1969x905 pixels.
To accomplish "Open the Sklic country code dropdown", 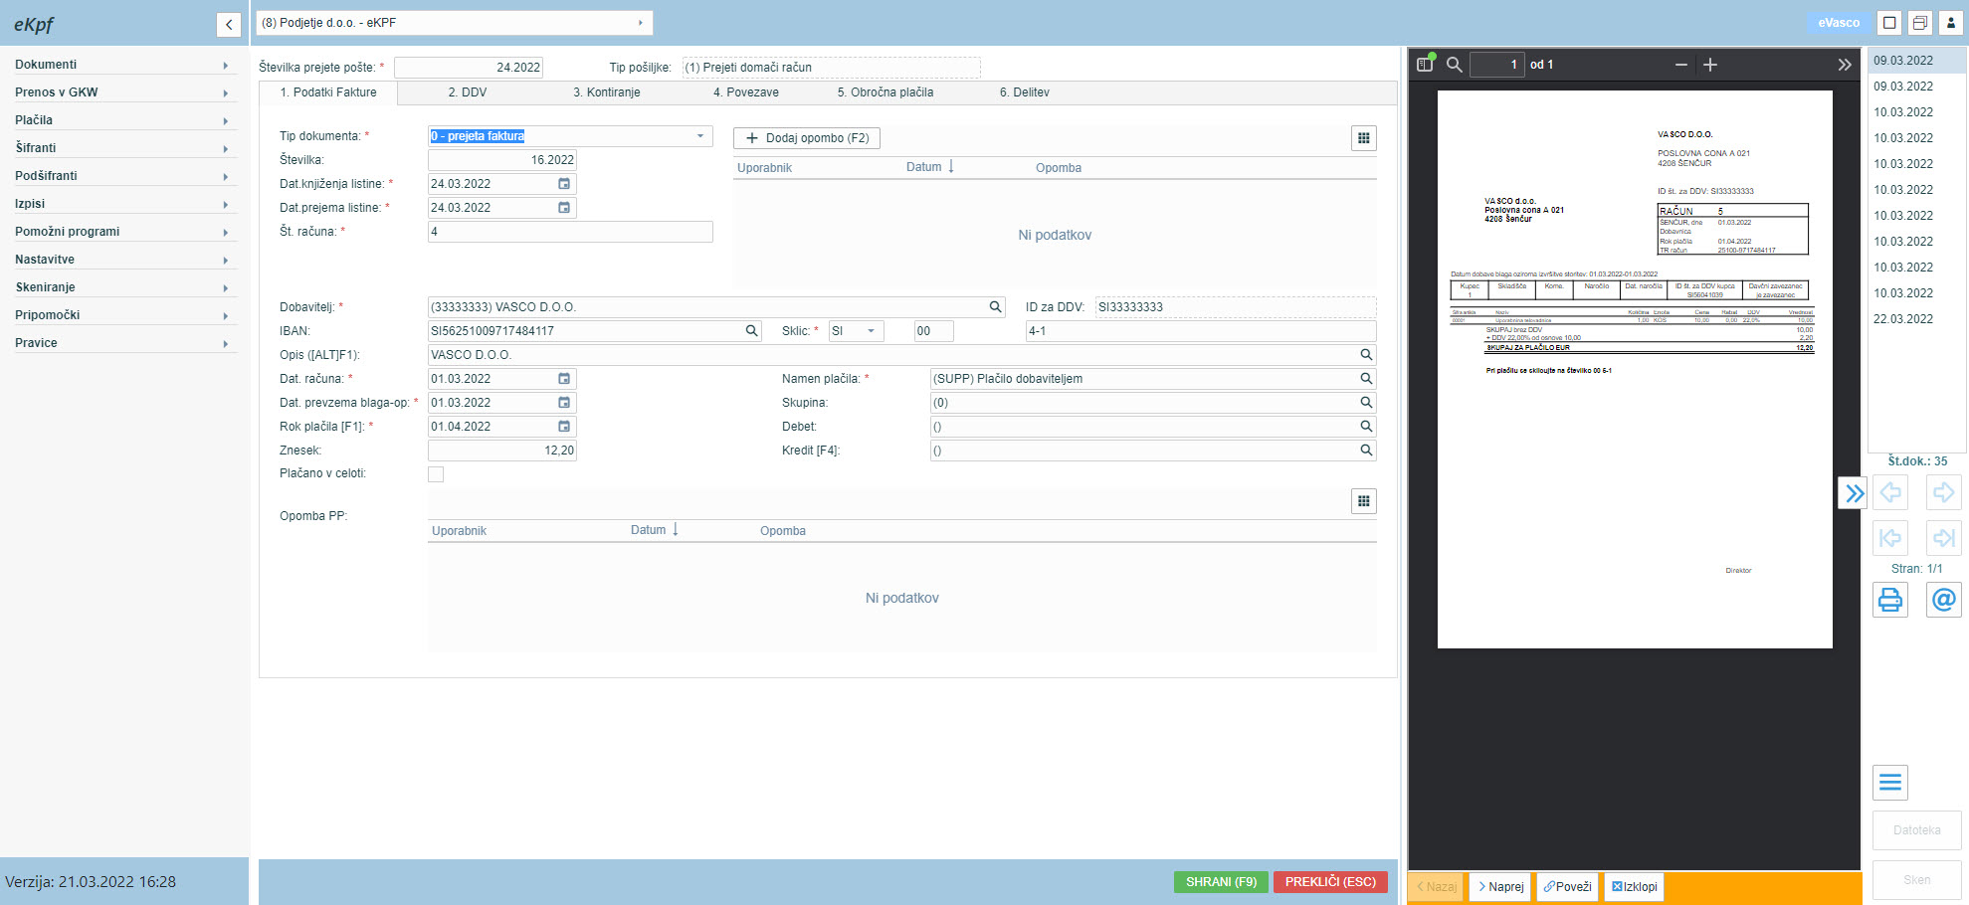I will (871, 331).
